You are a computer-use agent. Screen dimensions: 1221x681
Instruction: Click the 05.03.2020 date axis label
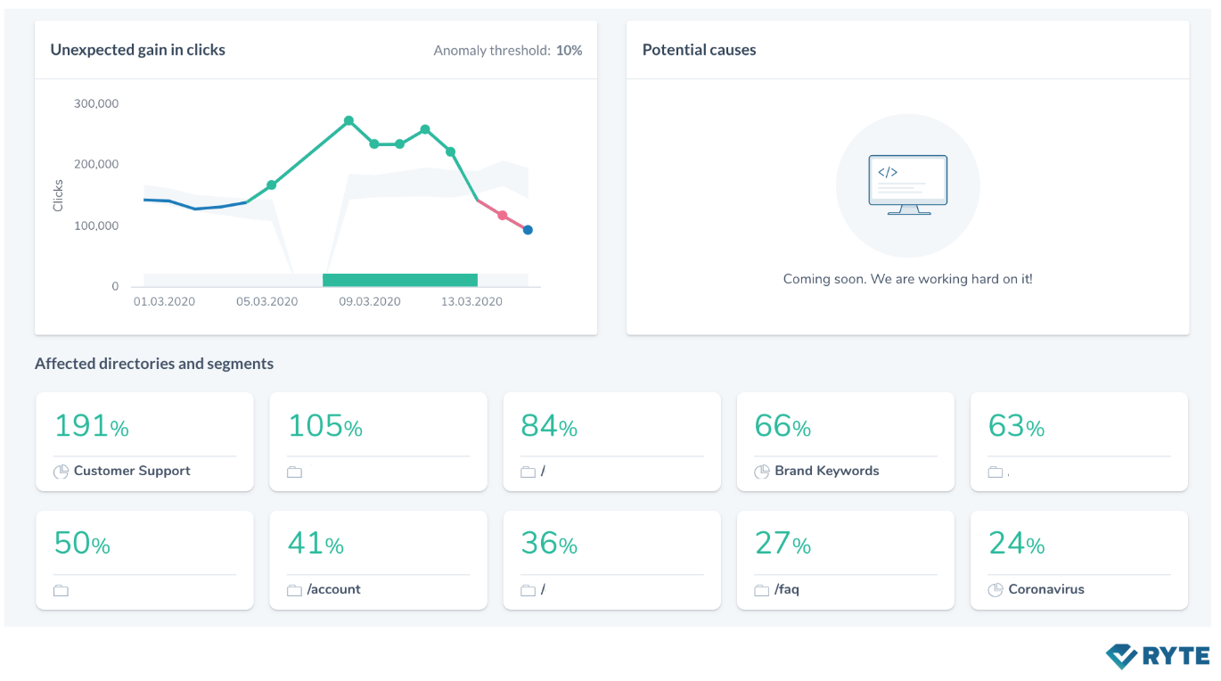[x=267, y=301]
